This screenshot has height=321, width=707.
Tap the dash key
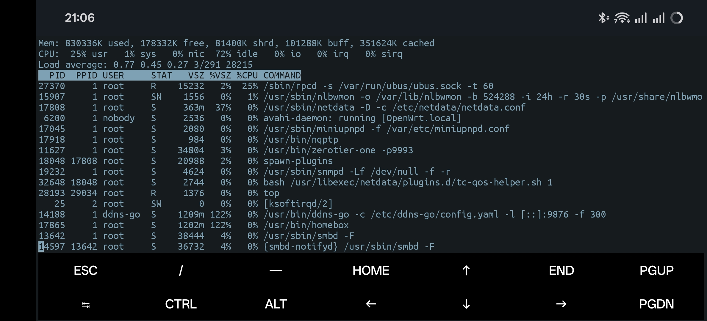pyautogui.click(x=276, y=270)
